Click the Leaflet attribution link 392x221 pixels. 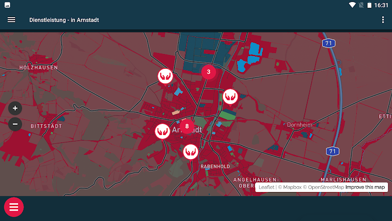coord(267,187)
